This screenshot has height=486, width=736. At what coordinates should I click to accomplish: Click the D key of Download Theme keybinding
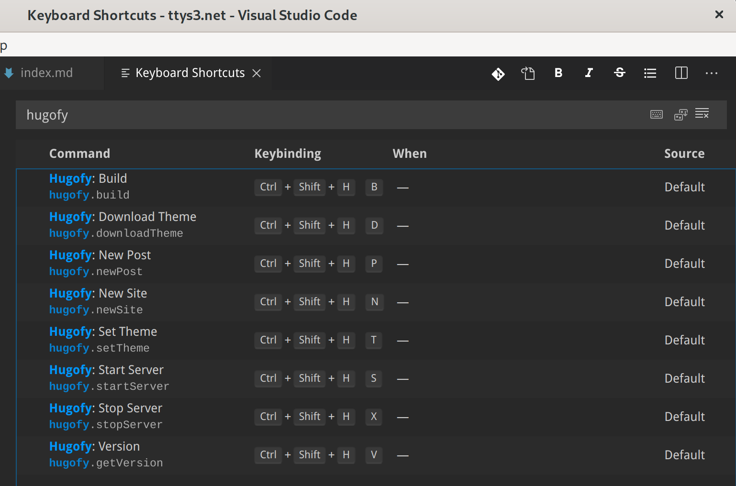(x=374, y=225)
